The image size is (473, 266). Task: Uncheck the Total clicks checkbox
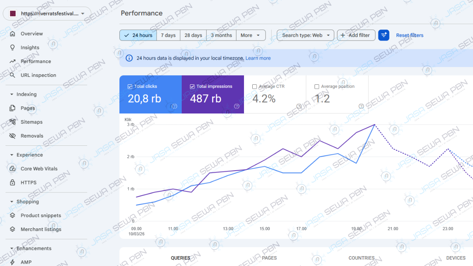tap(130, 87)
